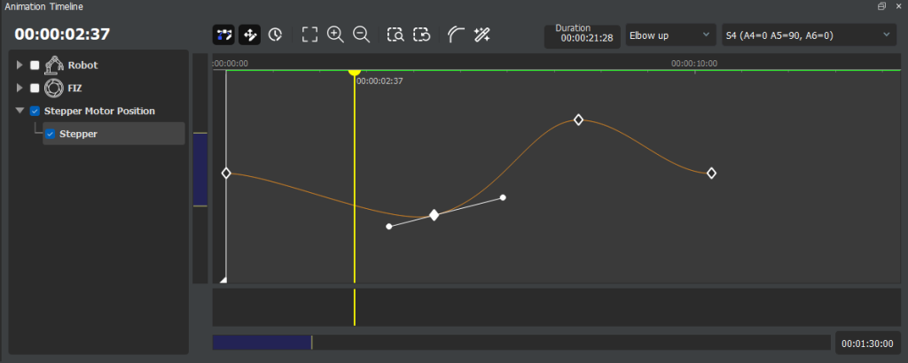Screen dimensions: 908x363
Task: Click the magic wand auto tool
Action: (x=481, y=35)
